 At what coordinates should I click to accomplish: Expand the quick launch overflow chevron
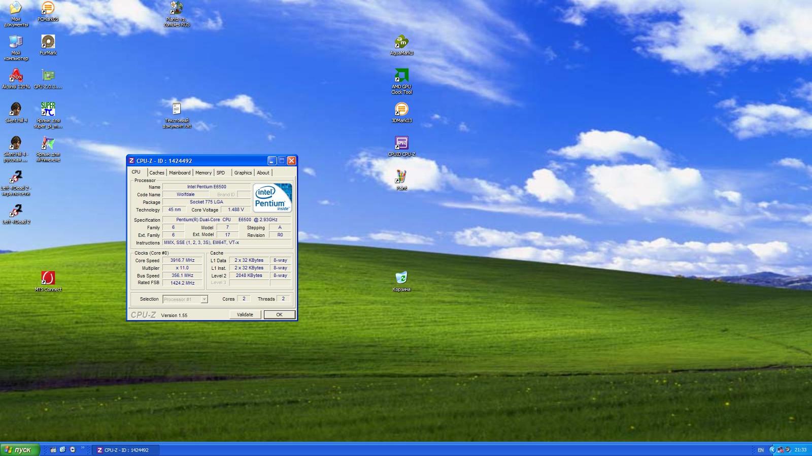[83, 448]
